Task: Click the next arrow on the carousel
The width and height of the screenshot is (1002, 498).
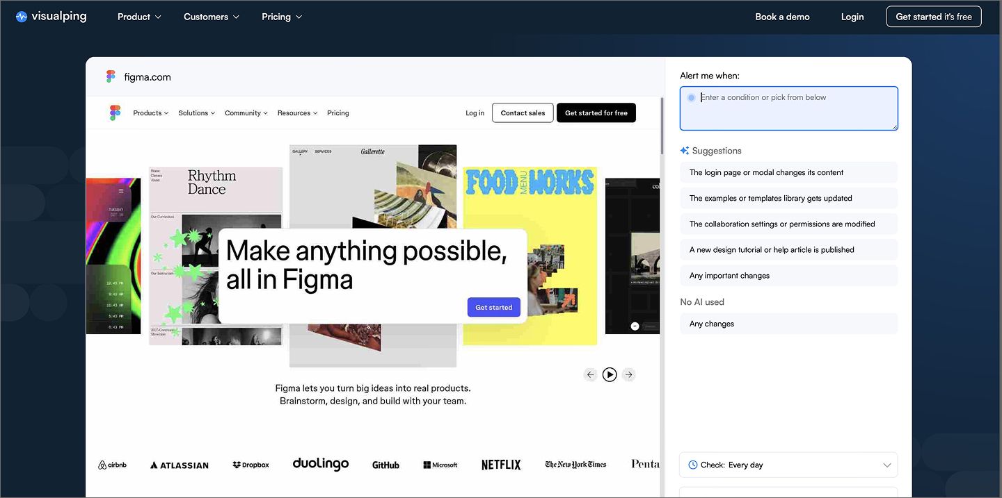Action: tap(628, 374)
